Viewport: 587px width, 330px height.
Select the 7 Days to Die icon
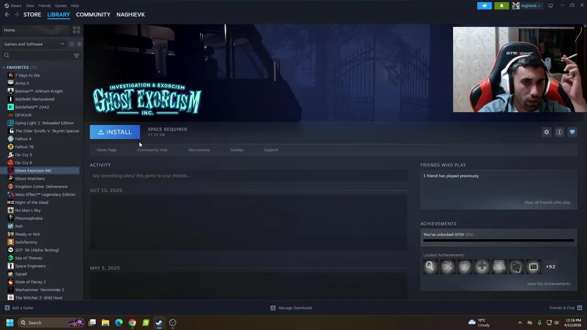coord(11,75)
